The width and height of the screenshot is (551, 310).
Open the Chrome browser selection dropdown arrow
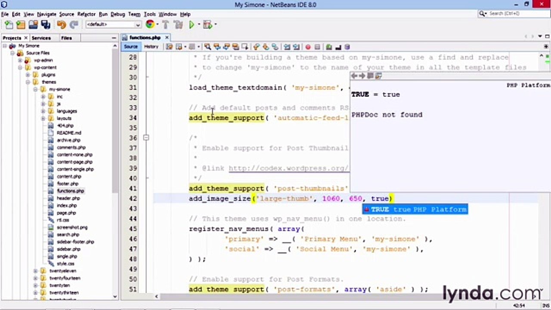pos(157,25)
